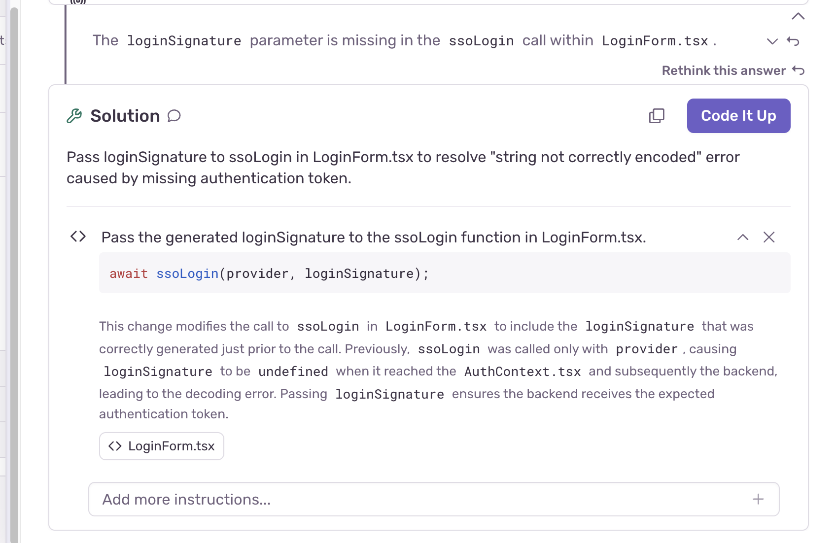This screenshot has width=836, height=543.
Task: Collapse the loginSignature solution step
Action: coord(743,238)
